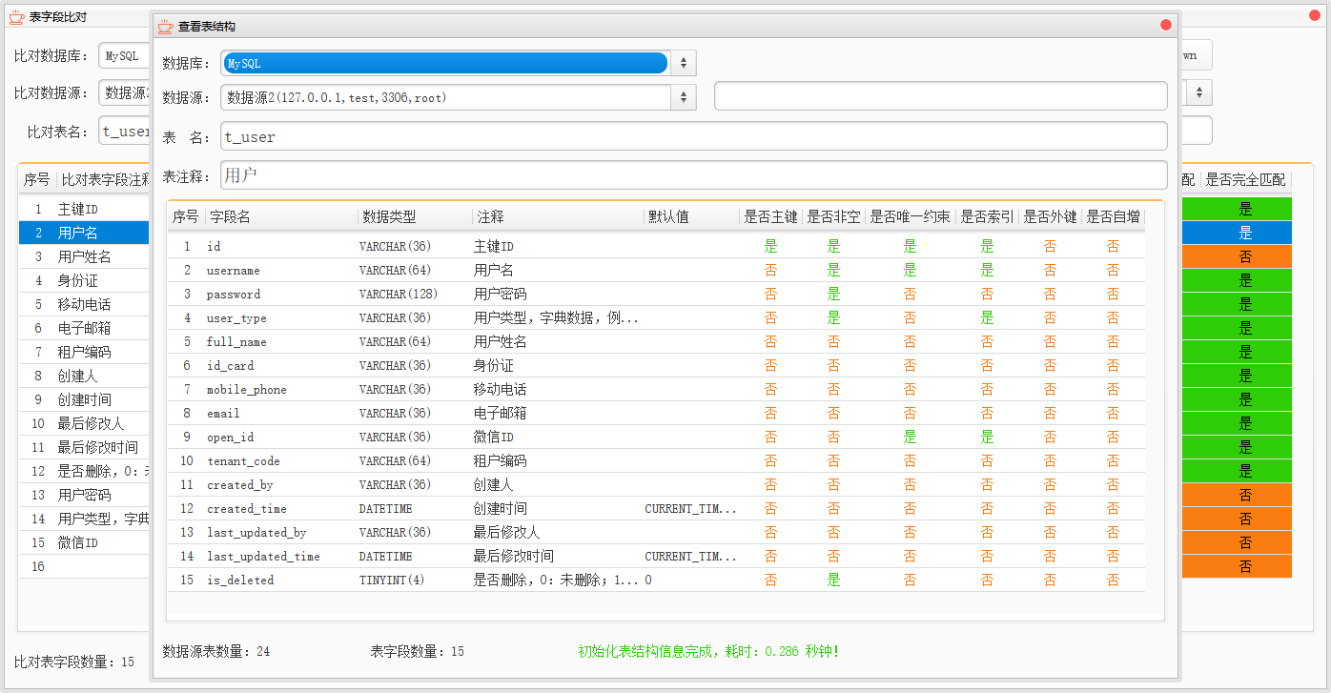Click the 表注释 field containing 用户

[x=693, y=175]
